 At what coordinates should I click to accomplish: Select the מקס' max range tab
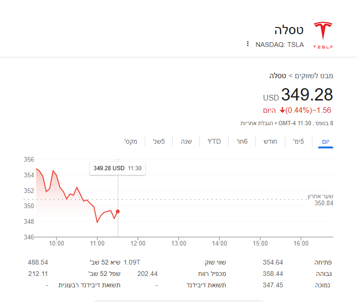pyautogui.click(x=131, y=141)
